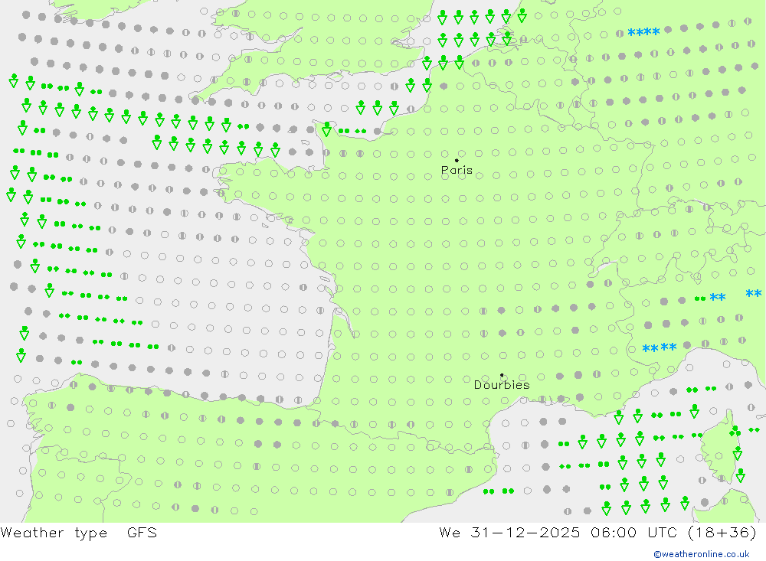Click the 'Weather type' caption text

point(54,533)
